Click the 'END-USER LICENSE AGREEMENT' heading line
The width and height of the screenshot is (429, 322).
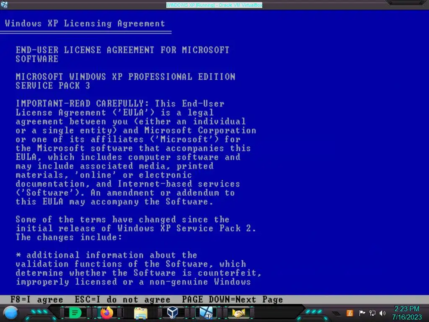[x=122, y=50]
